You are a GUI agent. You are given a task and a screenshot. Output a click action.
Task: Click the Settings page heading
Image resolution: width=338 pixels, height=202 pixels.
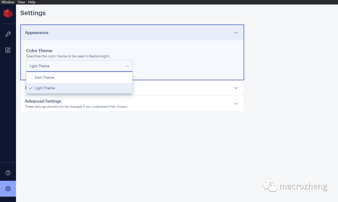33,13
